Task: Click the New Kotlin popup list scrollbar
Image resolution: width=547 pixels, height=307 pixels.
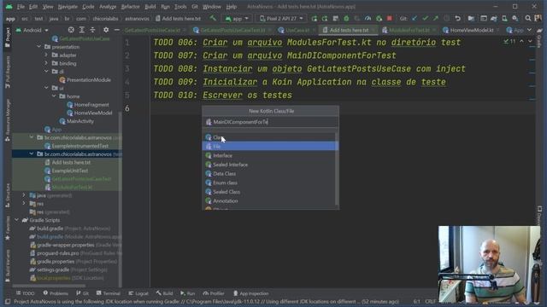Action: 337,169
